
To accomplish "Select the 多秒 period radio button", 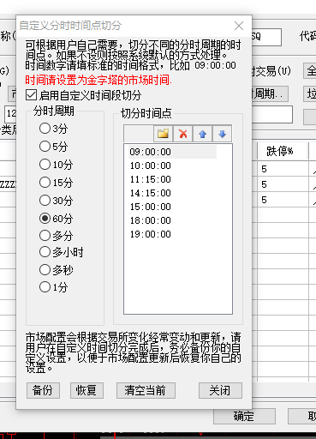I will tap(45, 269).
